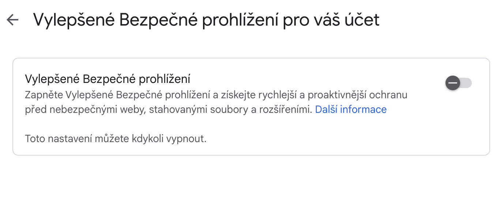Click the gray track of the toggle switch
Image resolution: width=504 pixels, height=206 pixels.
[466, 83]
